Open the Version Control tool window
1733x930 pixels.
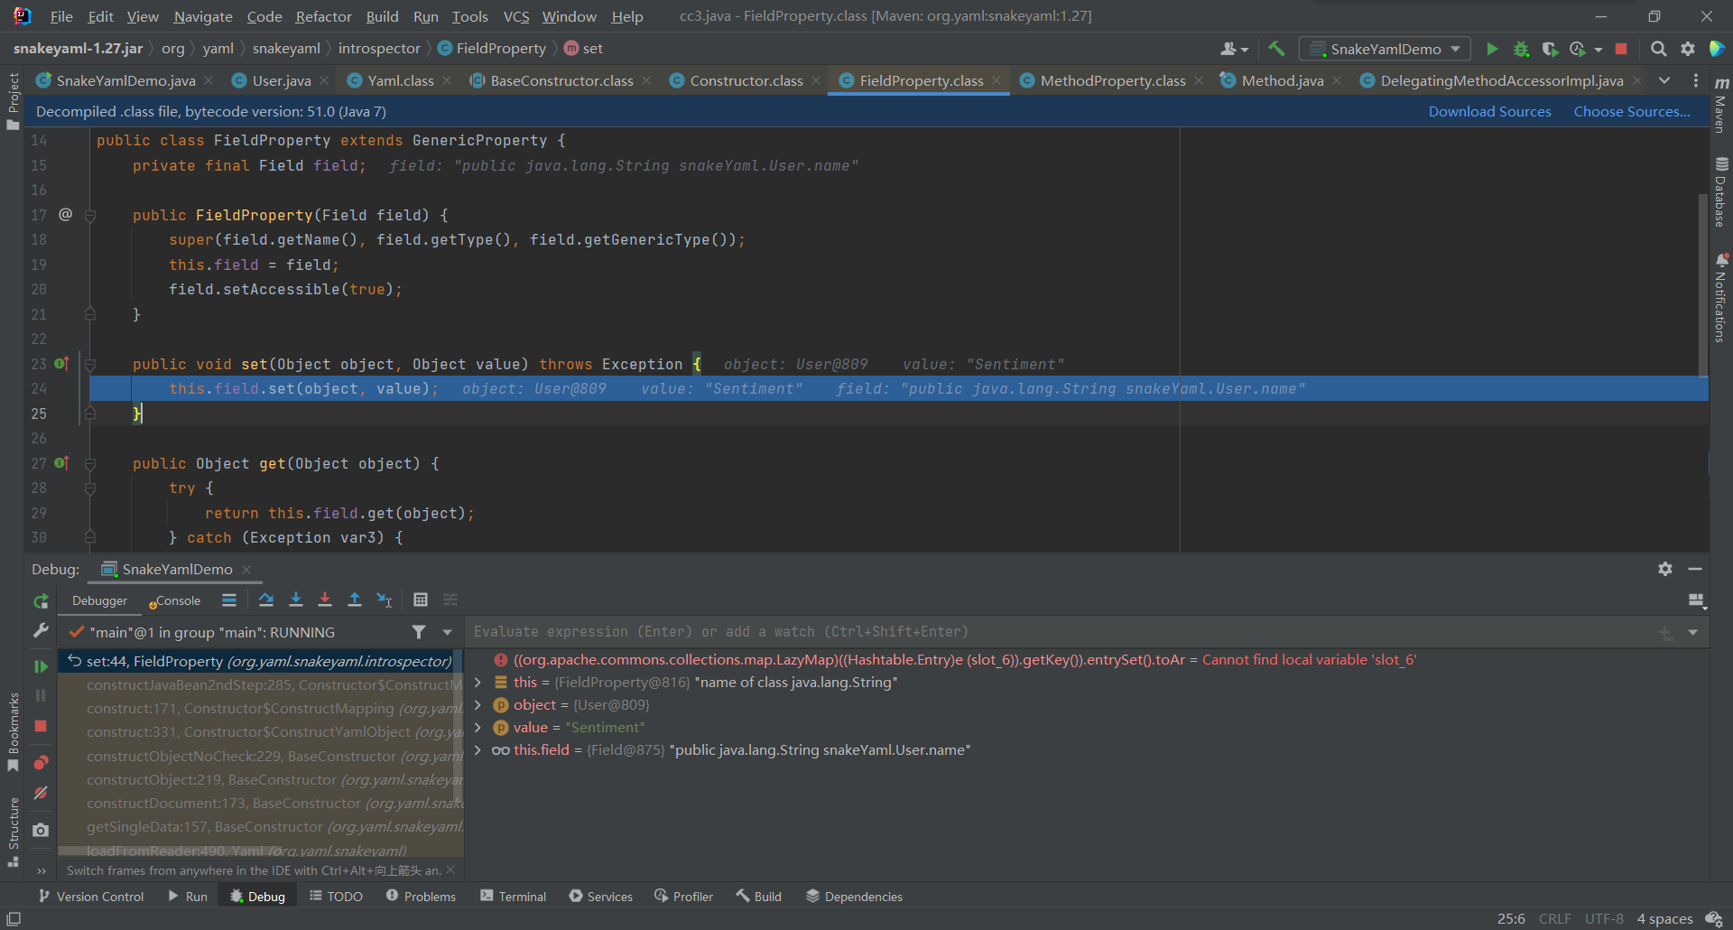click(x=91, y=897)
